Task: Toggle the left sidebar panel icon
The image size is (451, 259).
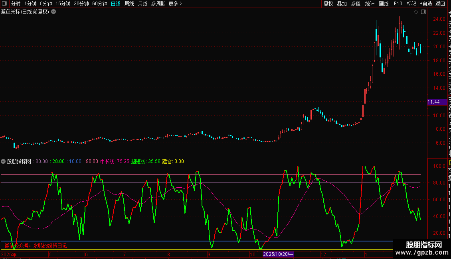Action: 4,4
